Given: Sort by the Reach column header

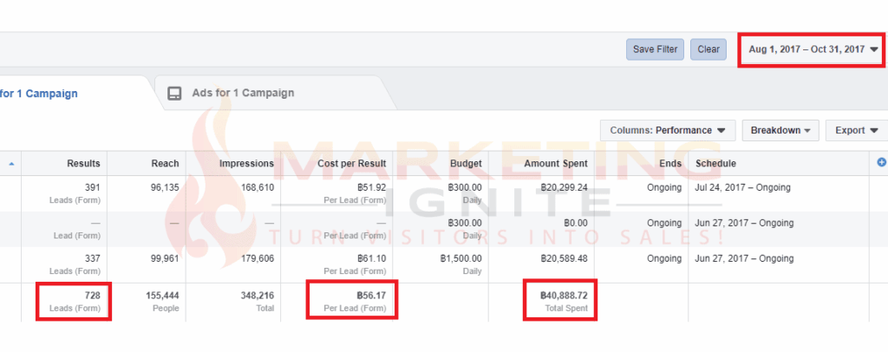Looking at the screenshot, I should point(164,163).
